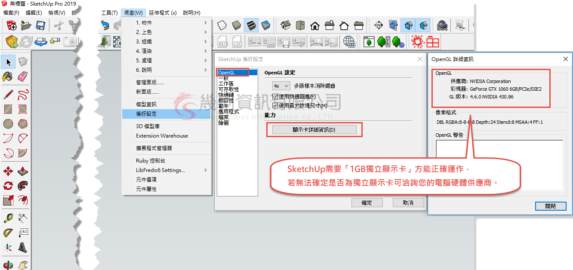Undo with the blue back arrow
This screenshot has width=573, height=270.
(105, 25)
